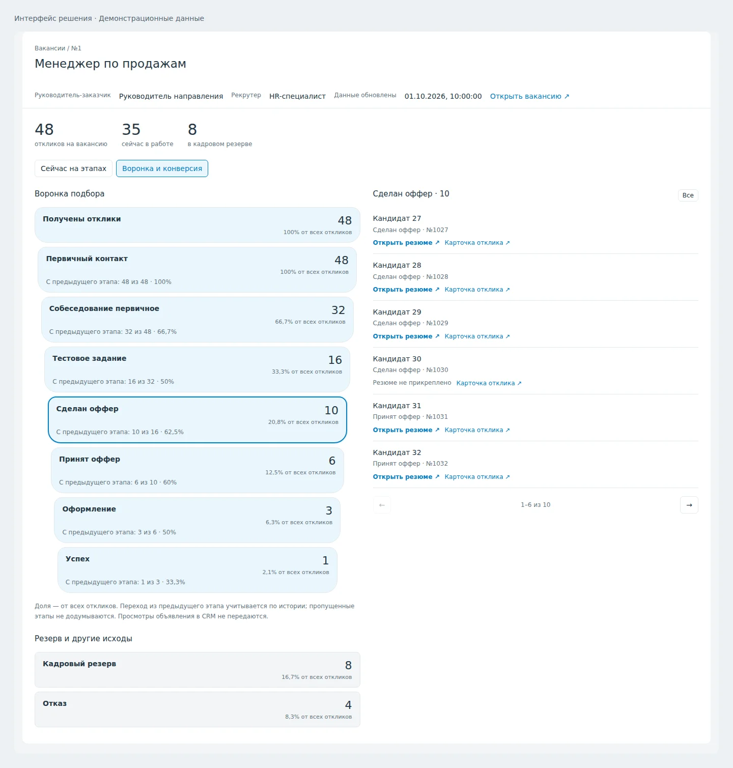Open resume of Кандидат 32
The height and width of the screenshot is (768, 733).
[406, 477]
